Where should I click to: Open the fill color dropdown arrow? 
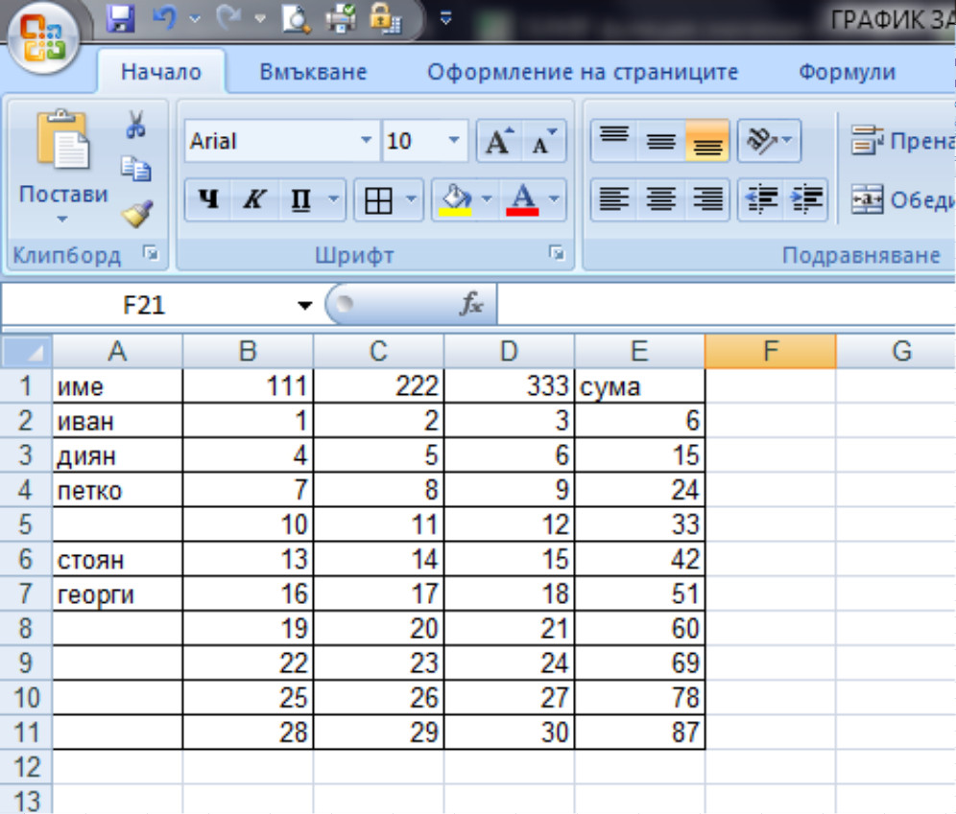click(x=487, y=199)
